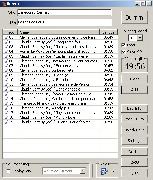The width and height of the screenshot is (153, 180).
Task: Click the 06:48 length cell
Action: (109, 80)
